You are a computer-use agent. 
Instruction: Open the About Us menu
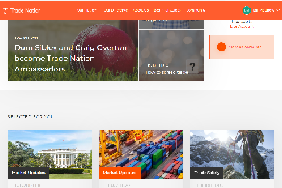(x=141, y=10)
